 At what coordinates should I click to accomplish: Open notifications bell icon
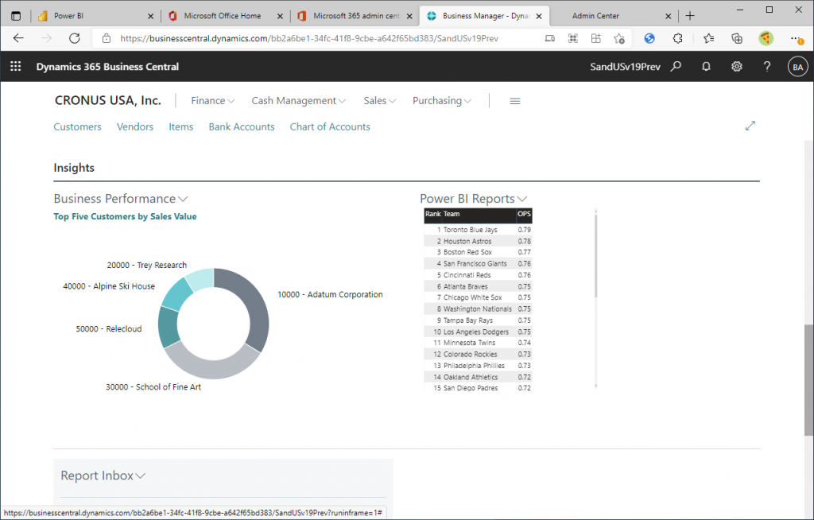[706, 67]
